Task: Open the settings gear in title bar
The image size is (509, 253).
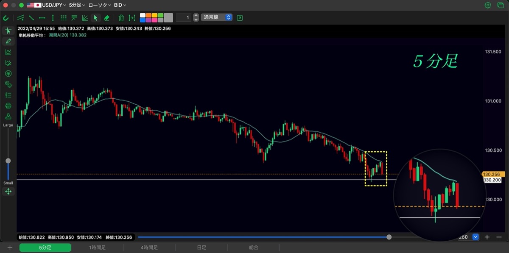Action: (488, 5)
